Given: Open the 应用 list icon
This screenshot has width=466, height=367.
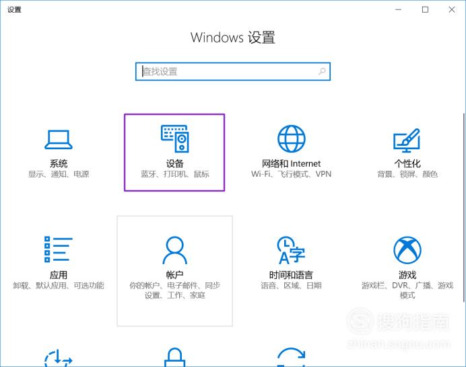Looking at the screenshot, I should pyautogui.click(x=58, y=249).
